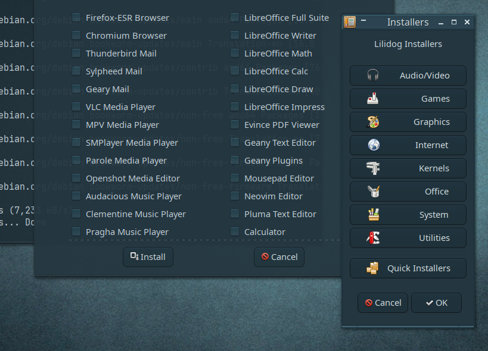Tick LibreOffice Full Suite checkbox
This screenshot has width=488, height=351.
(235, 17)
